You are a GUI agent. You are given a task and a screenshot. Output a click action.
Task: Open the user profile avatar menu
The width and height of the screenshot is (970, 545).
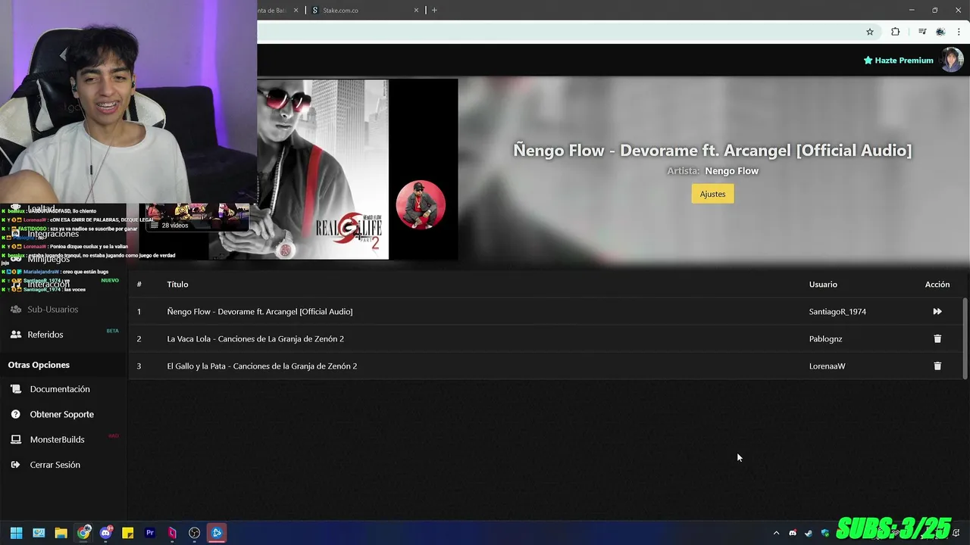[x=952, y=60]
